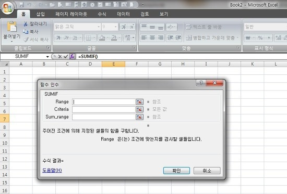The image size is (287, 194).
Task: Toggle underline formatting
Action: 75,38
